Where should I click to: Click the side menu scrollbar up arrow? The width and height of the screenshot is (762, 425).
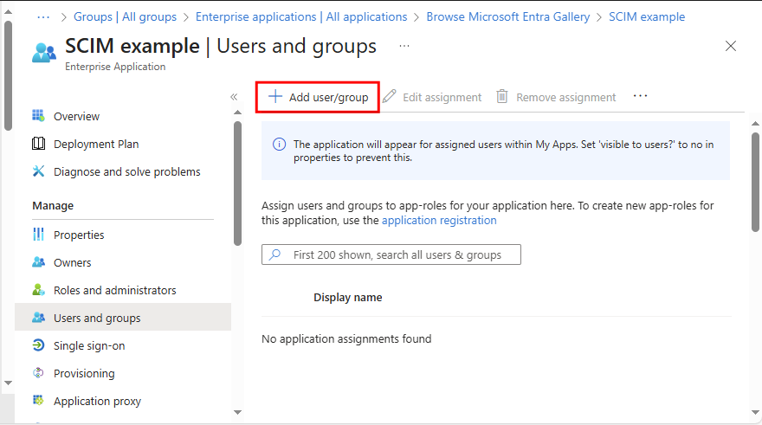coord(237,113)
